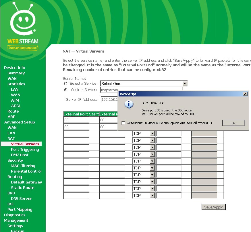Image resolution: width=251 pixels, height=232 pixels.
Task: Open the Diagnostics menu section
Action: (x=15, y=215)
